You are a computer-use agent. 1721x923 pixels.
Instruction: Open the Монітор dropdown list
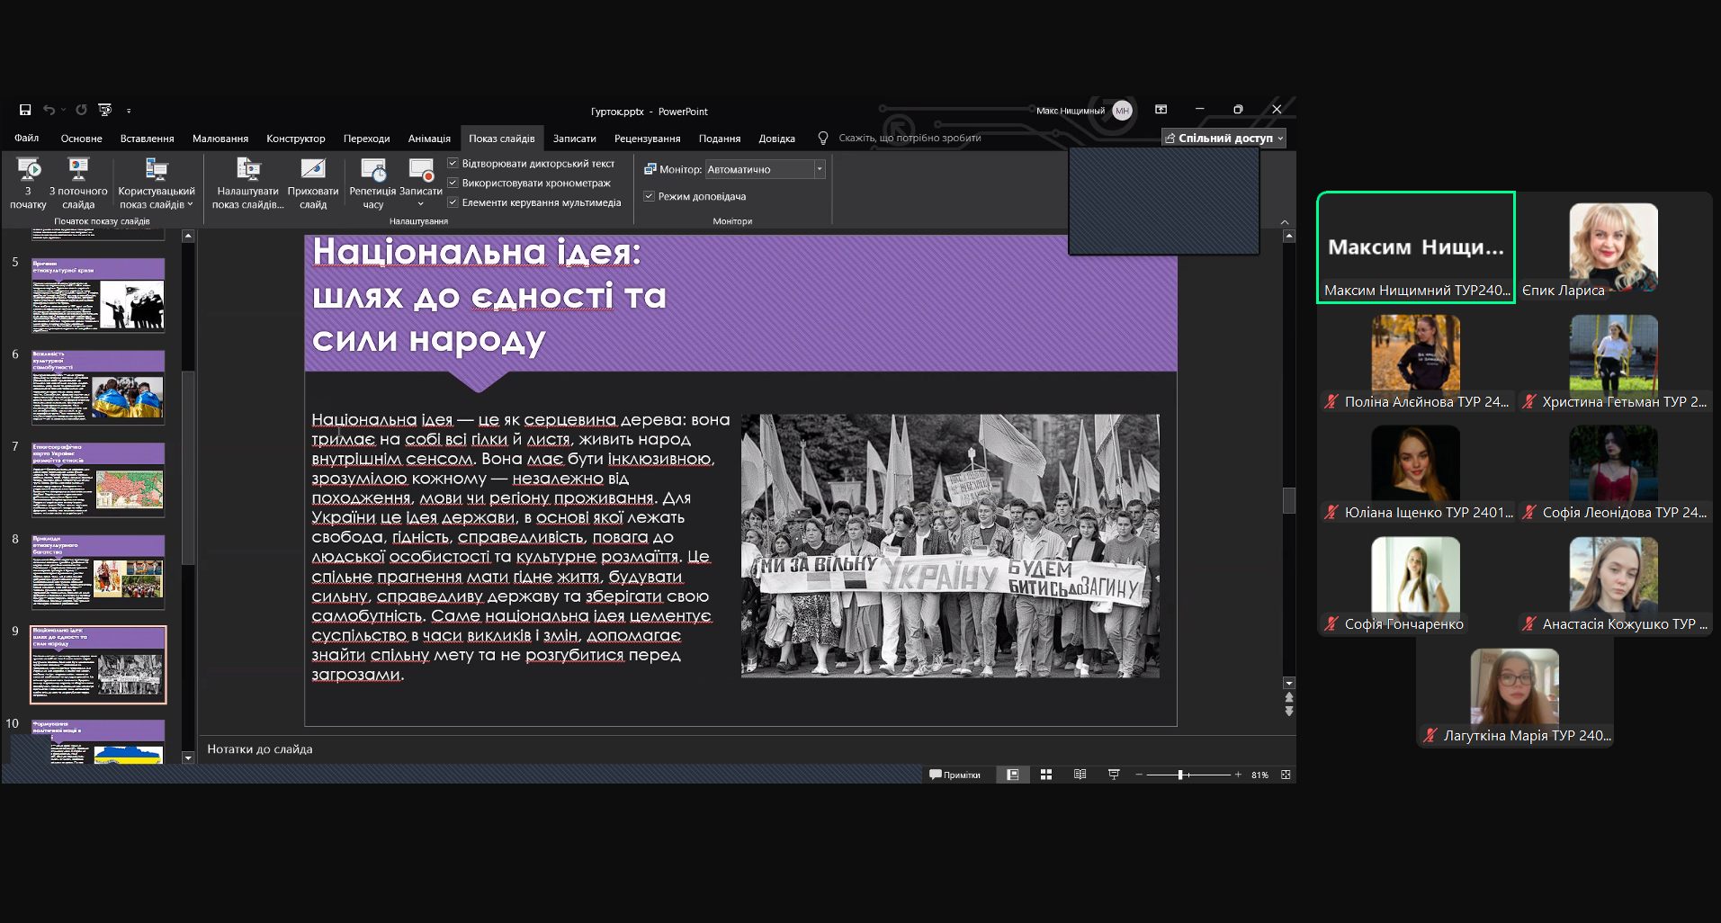tap(819, 169)
